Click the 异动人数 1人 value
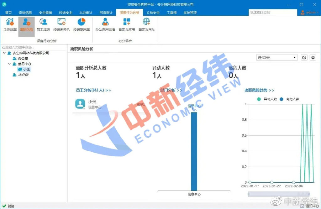The image size is (321, 209). (157, 75)
